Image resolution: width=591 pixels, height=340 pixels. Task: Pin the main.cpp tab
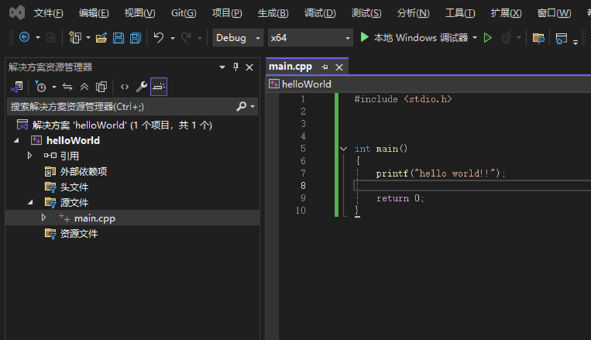click(x=325, y=67)
